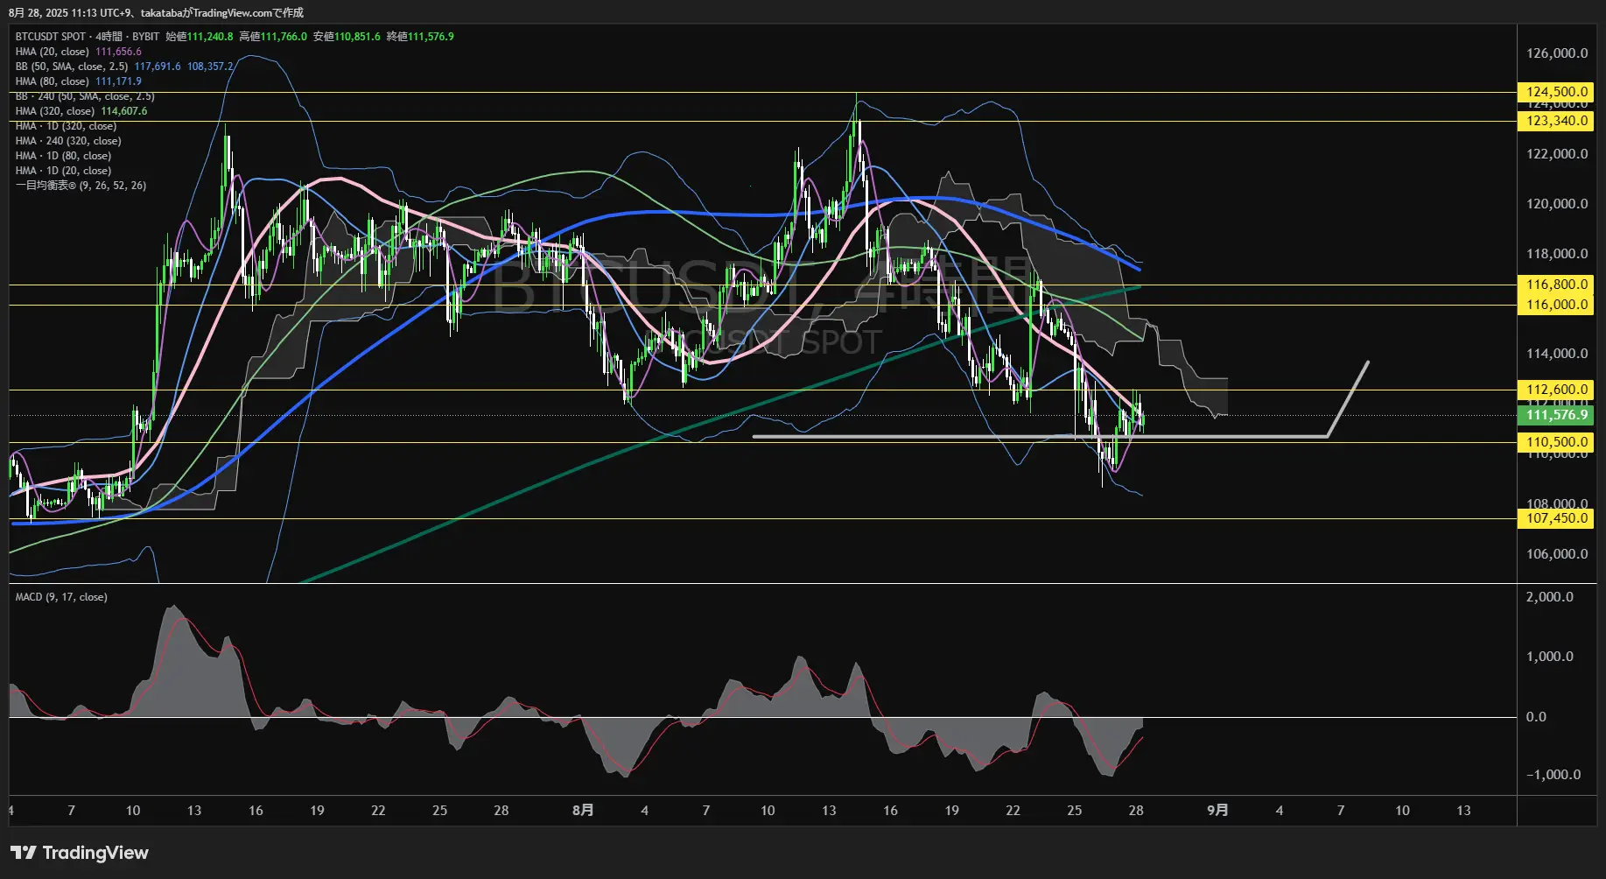Screen dimensions: 1606x879
Task: Click the 高値 111,766.0 high value
Action: point(273,37)
